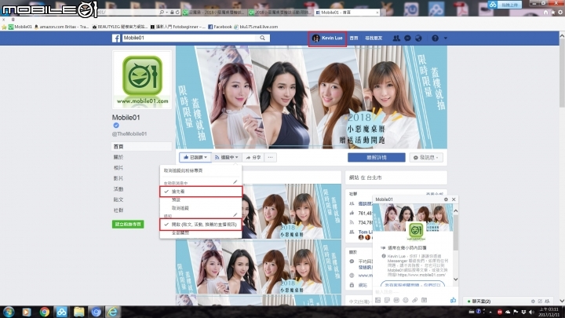Focus the Facebook search field with Mobile01
Screen dimensions: 565x318
[190, 38]
